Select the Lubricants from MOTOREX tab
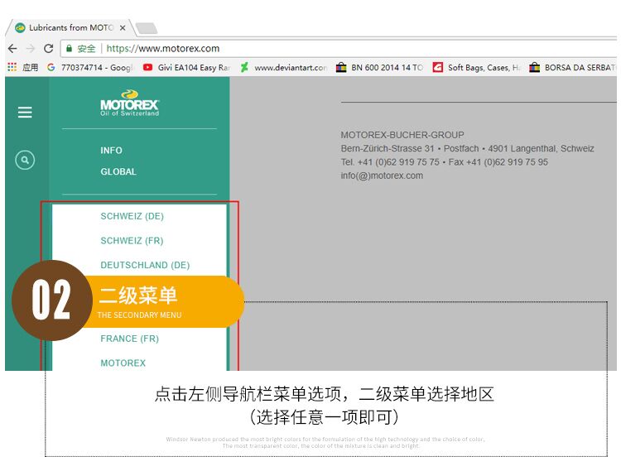Screen dimensions: 621x471 [70, 27]
